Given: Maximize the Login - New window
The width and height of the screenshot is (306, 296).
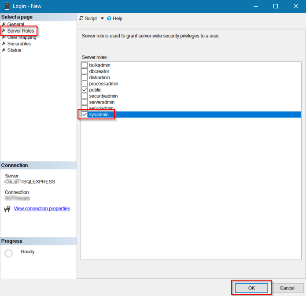Looking at the screenshot, I should [x=276, y=6].
